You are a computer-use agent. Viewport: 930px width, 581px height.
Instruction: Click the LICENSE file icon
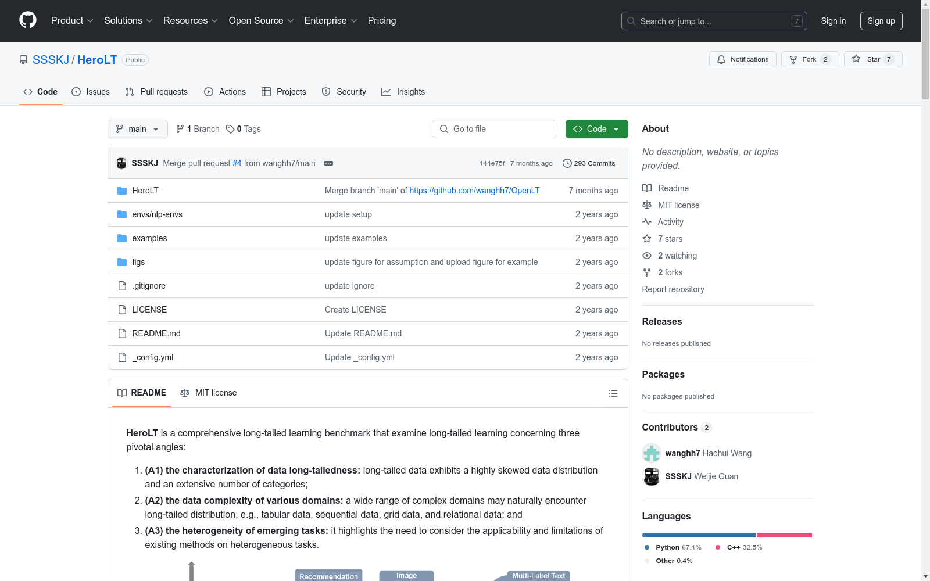[122, 310]
